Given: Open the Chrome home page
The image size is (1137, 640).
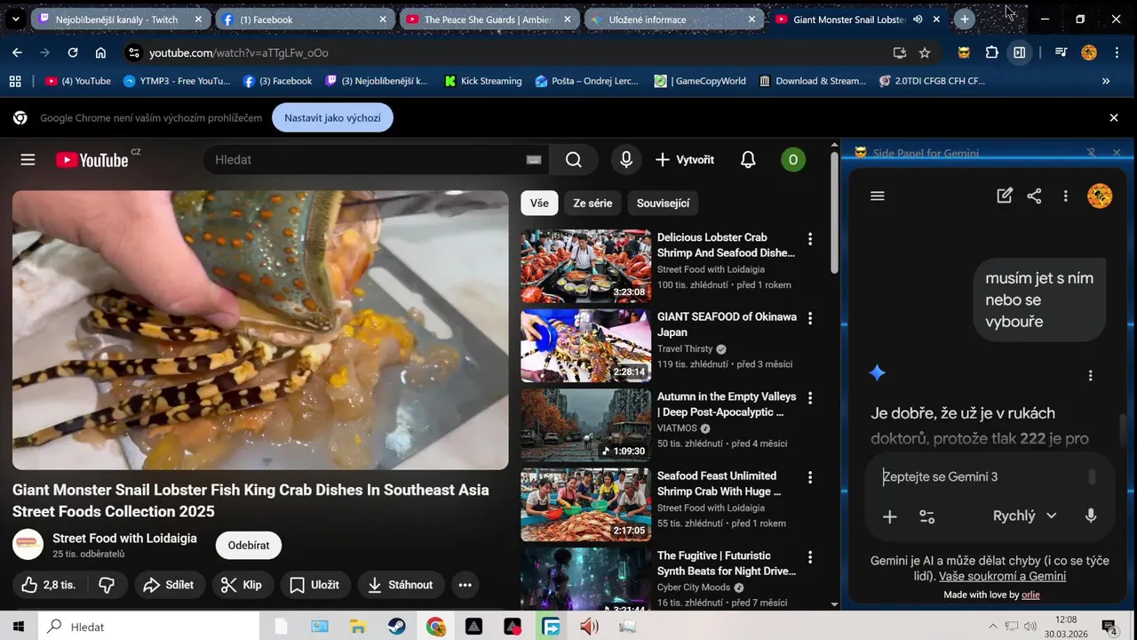Looking at the screenshot, I should 100,52.
